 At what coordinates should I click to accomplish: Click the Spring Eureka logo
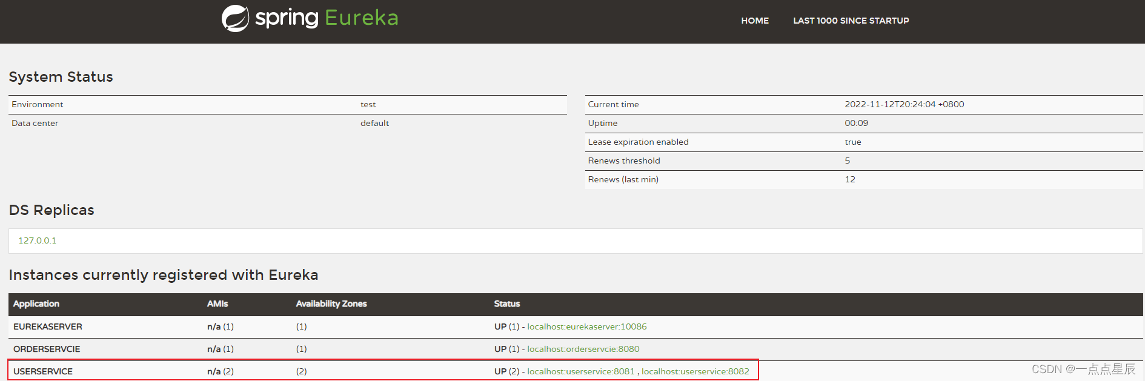[310, 18]
